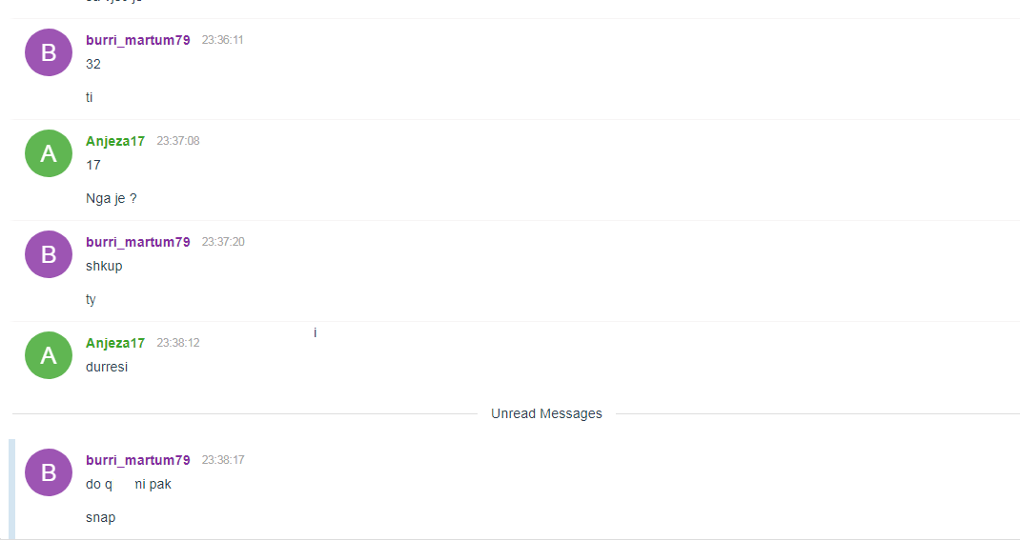Select the "snap" unread message
Screen dimensions: 1020x541
click(101, 518)
